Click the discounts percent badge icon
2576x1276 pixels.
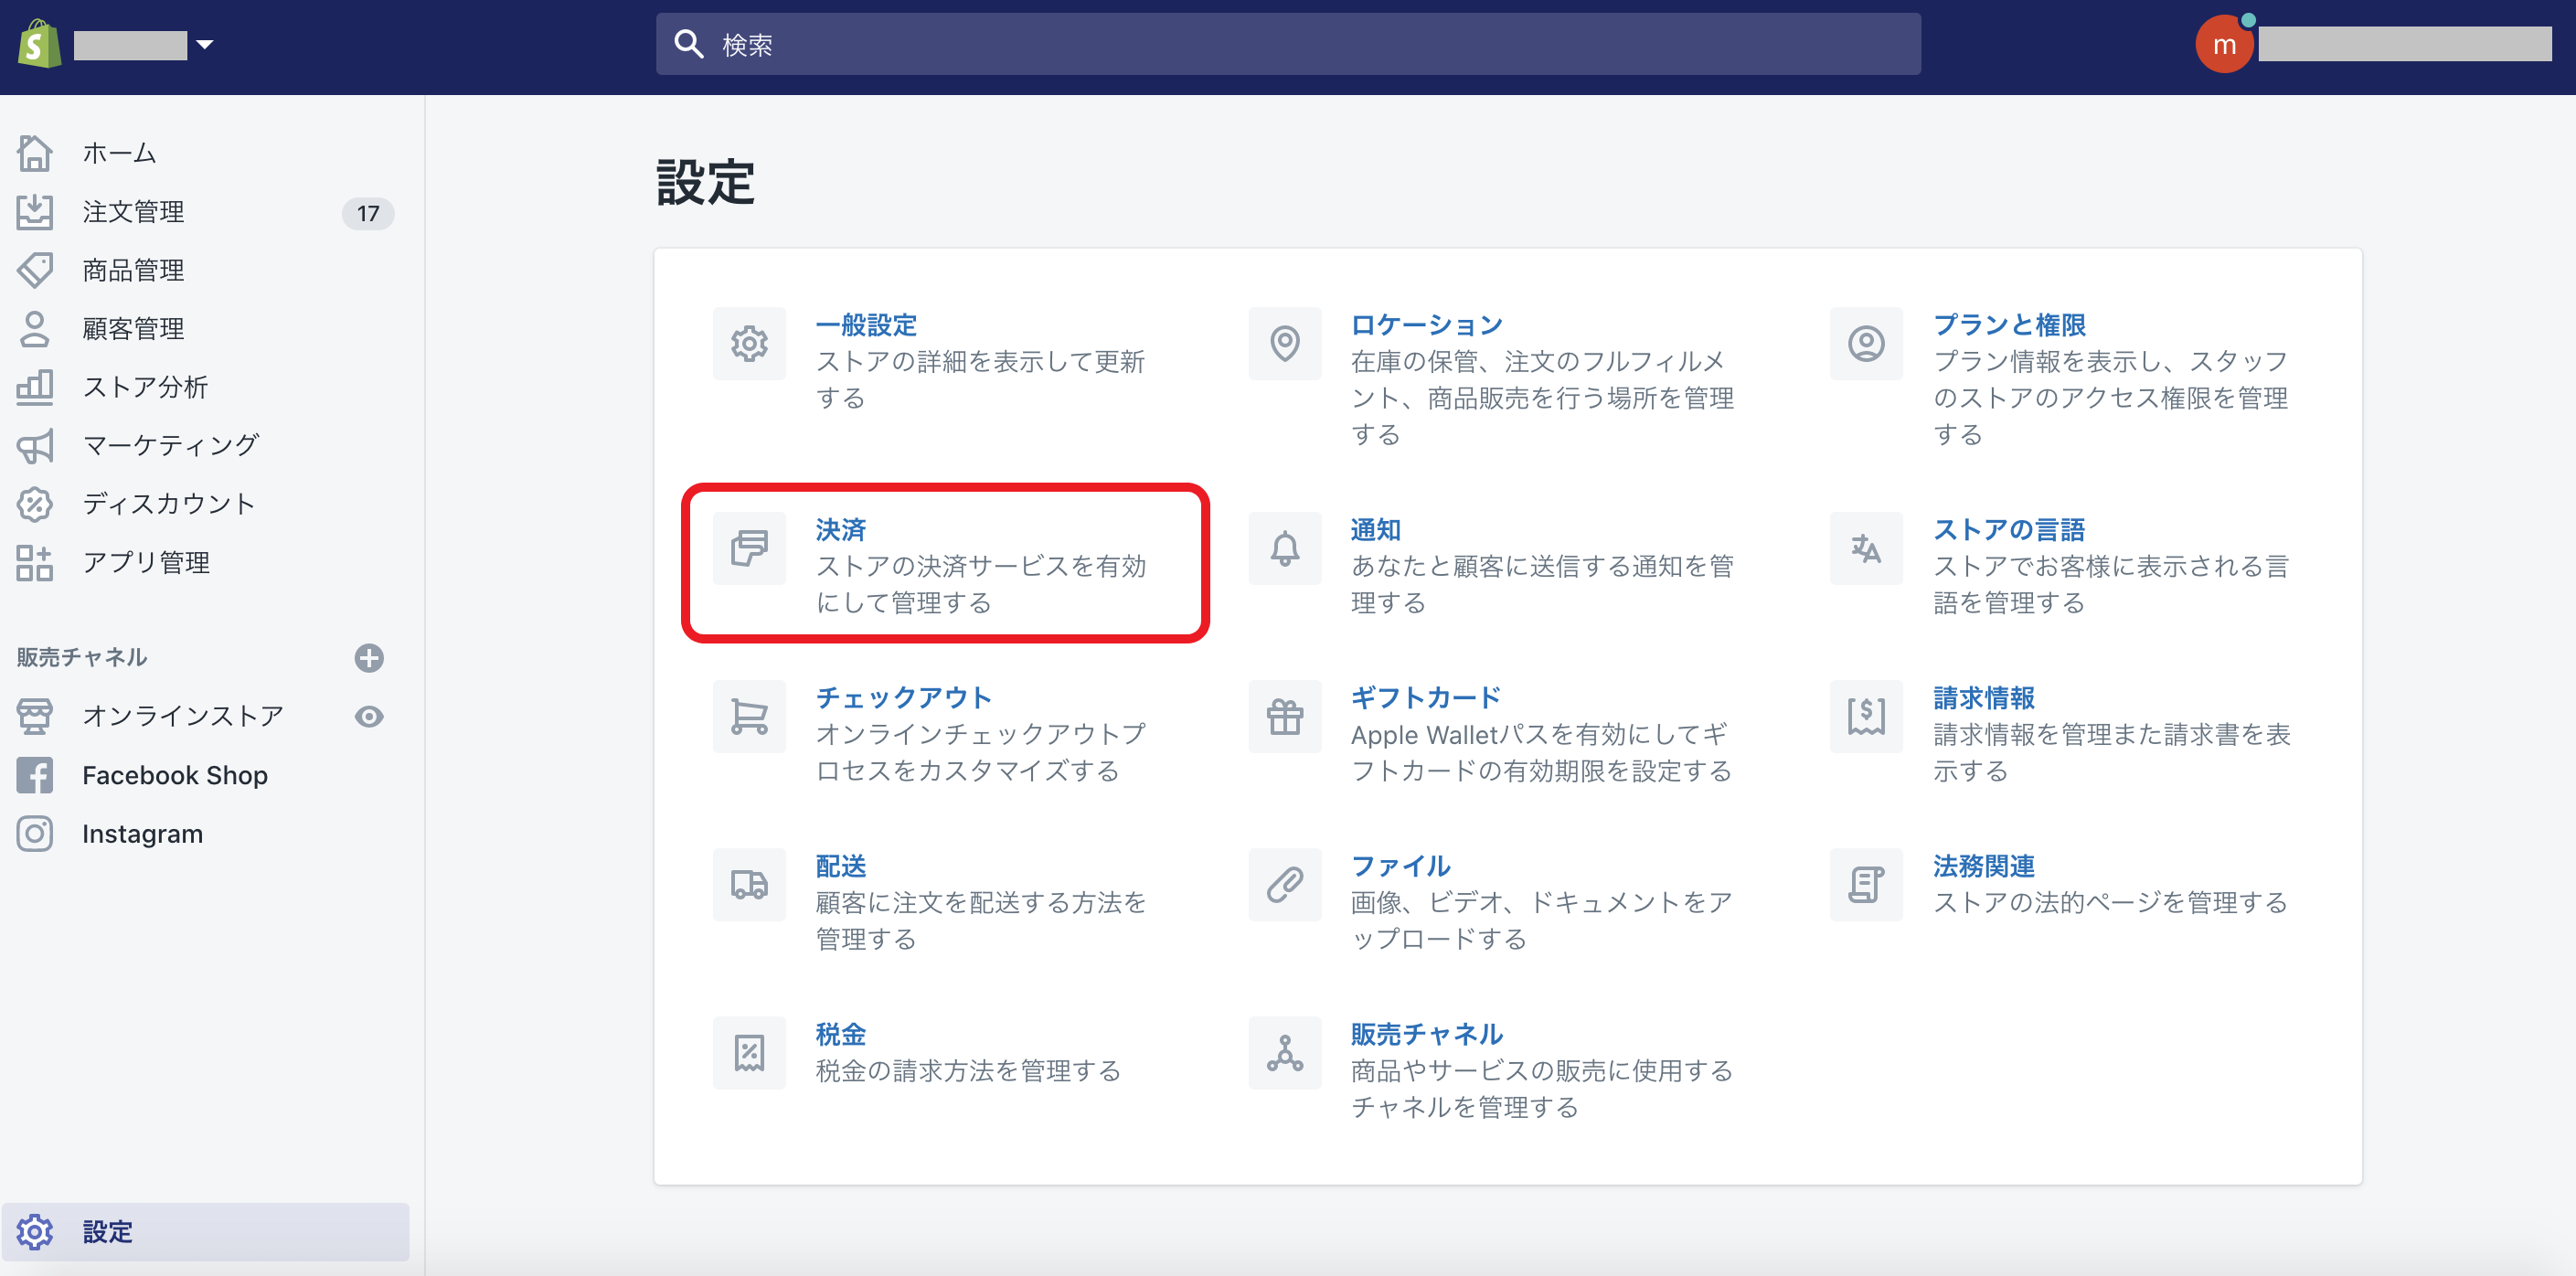(35, 504)
